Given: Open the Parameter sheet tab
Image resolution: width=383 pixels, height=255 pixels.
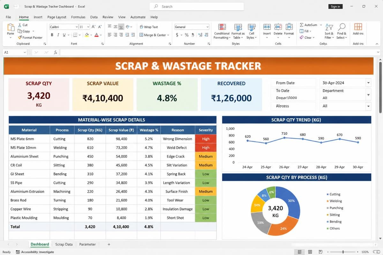Looking at the screenshot, I should pos(87,244).
